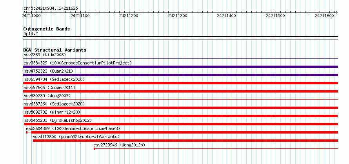Click the red bar for nsv4113800
This screenshot has width=349, height=164.
pyautogui.click(x=185, y=141)
